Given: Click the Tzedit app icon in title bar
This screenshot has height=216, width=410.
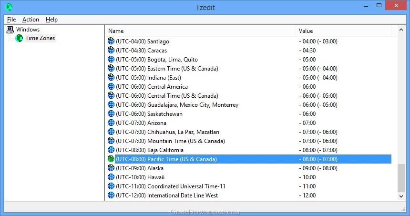Looking at the screenshot, I should click(9, 7).
